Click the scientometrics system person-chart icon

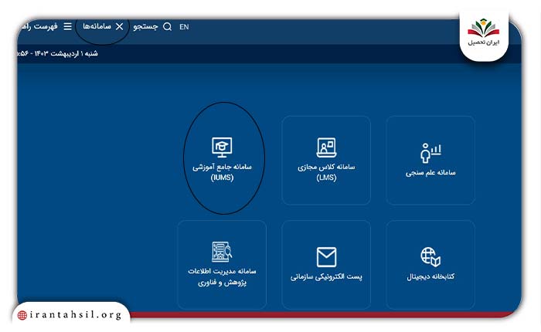(430, 153)
